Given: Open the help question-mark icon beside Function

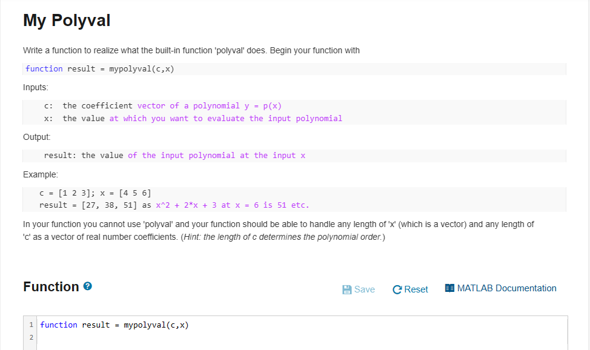Looking at the screenshot, I should [87, 286].
